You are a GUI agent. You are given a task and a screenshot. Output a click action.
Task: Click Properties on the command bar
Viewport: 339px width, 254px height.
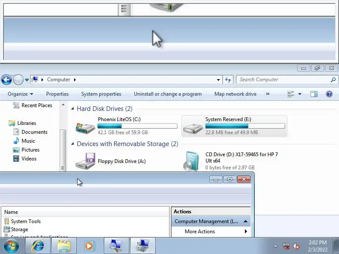pyautogui.click(x=57, y=94)
